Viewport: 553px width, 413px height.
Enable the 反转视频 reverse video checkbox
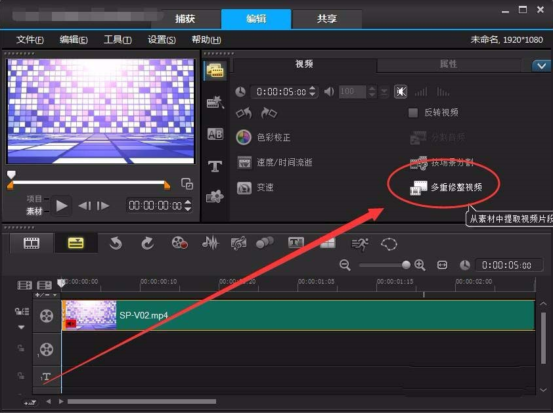point(414,113)
